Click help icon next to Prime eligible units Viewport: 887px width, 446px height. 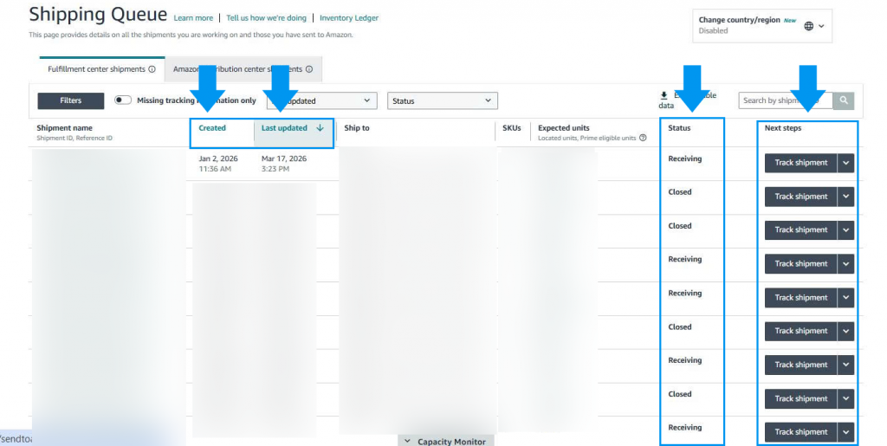click(643, 138)
